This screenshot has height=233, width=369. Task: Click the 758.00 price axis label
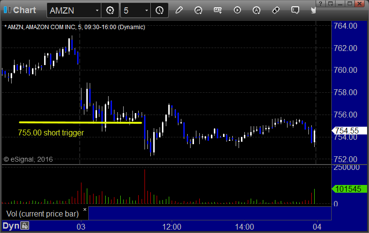pos(345,92)
